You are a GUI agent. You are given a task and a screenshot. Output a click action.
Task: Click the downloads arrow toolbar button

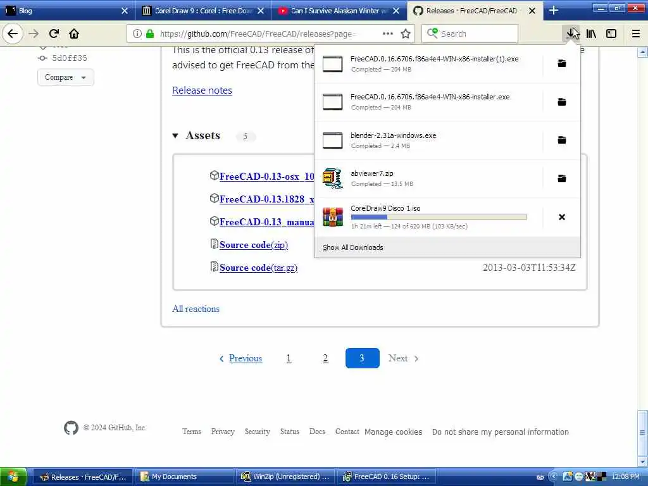pos(572,34)
